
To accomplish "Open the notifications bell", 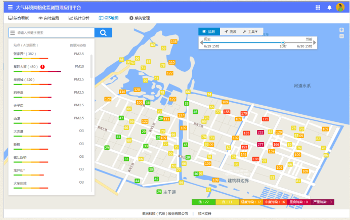I will tap(329, 8).
